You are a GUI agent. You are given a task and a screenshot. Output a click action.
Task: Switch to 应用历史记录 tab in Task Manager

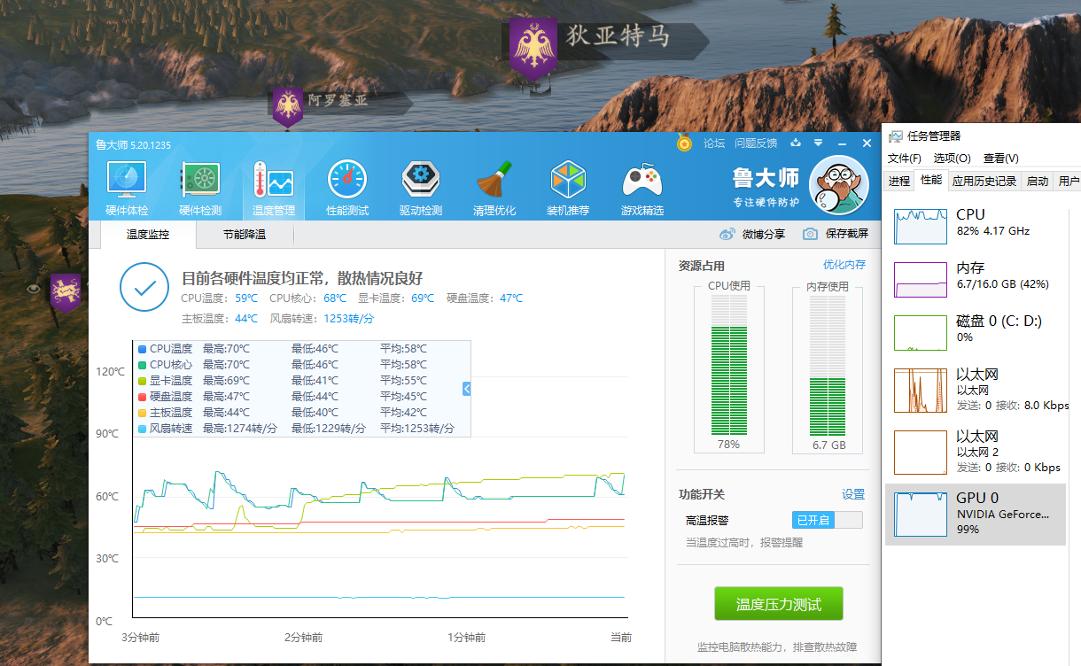(x=984, y=181)
